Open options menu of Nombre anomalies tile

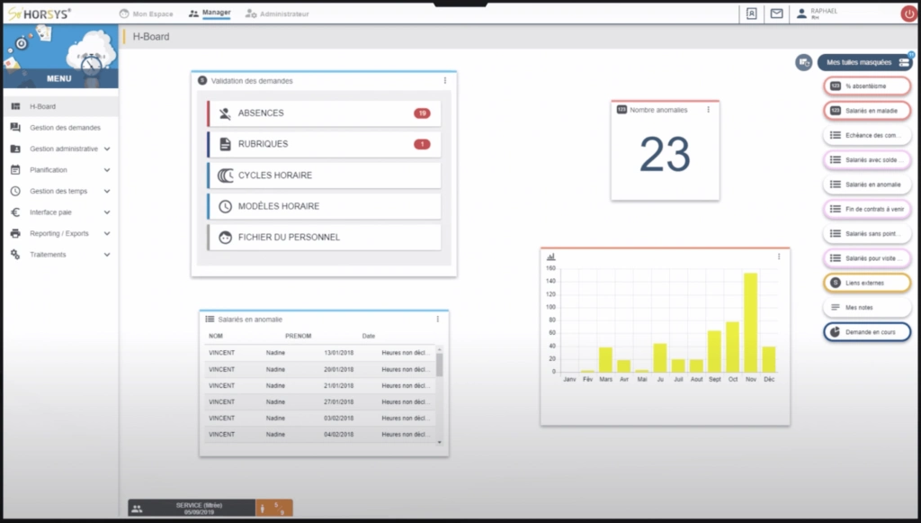click(708, 110)
